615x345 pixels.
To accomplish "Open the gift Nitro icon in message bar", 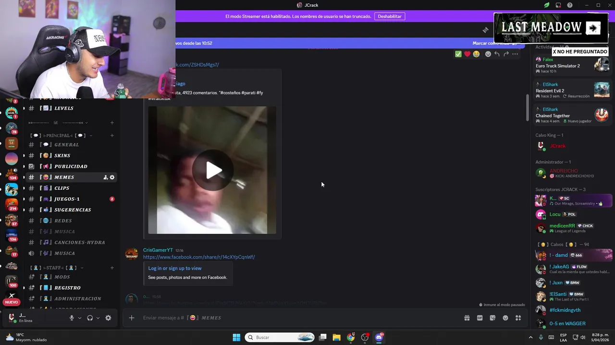I will (x=467, y=318).
